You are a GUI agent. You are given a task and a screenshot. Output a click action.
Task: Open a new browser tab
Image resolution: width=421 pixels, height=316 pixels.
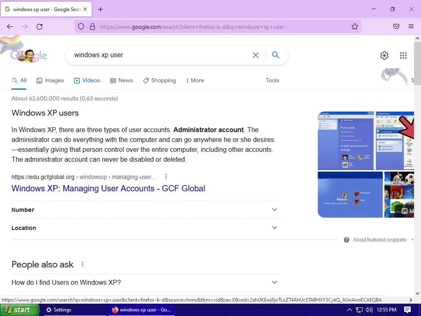click(x=100, y=9)
